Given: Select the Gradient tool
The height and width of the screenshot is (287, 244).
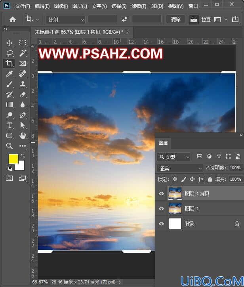Looking at the screenshot, I should coord(10,105).
